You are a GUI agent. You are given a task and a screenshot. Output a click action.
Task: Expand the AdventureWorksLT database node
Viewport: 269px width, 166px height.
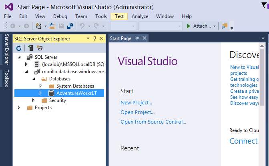40,93
